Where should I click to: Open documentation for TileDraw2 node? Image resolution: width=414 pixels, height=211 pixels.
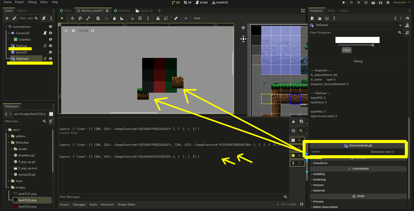(x=408, y=25)
